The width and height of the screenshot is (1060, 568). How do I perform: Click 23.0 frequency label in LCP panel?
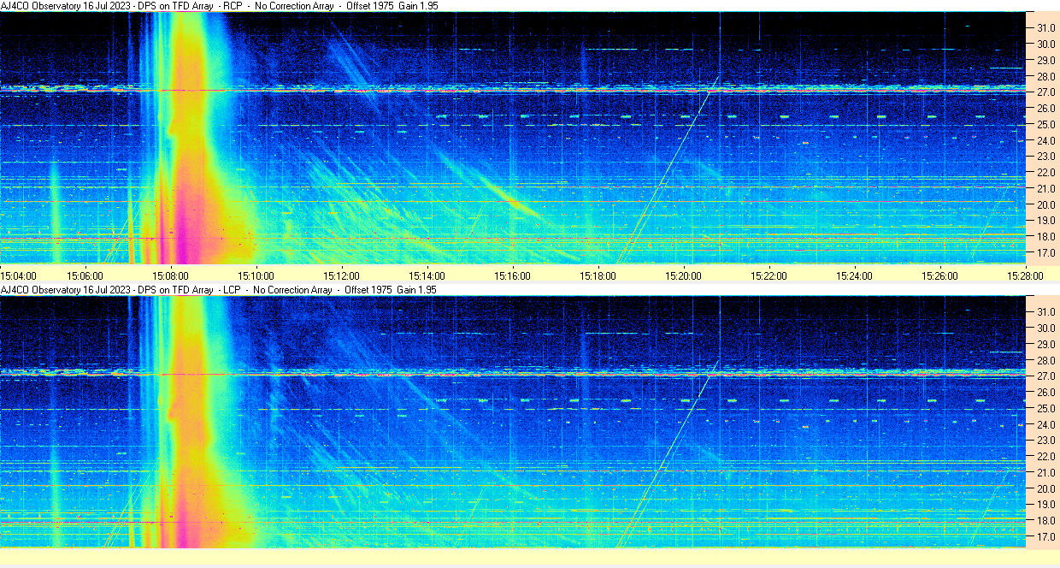click(1046, 441)
